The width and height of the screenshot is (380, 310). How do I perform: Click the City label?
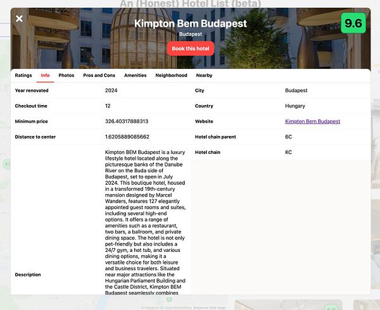(199, 90)
